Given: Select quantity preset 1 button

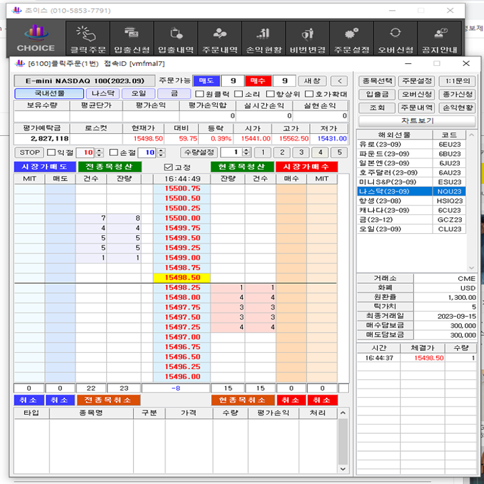Looking at the screenshot, I should pyautogui.click(x=263, y=152).
